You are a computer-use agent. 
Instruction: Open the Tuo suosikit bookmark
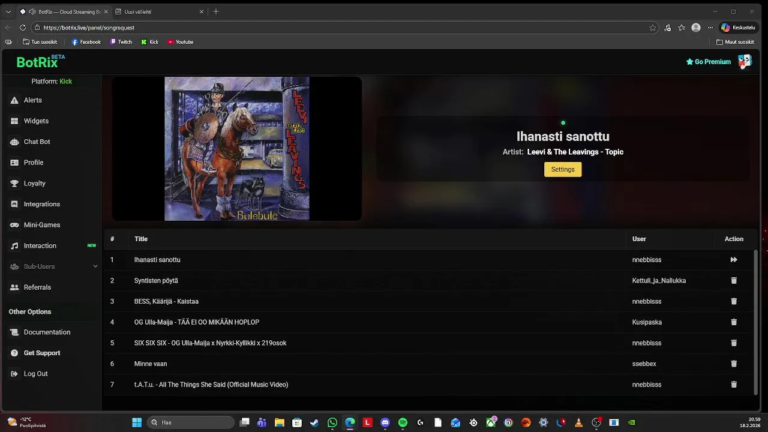(40, 42)
